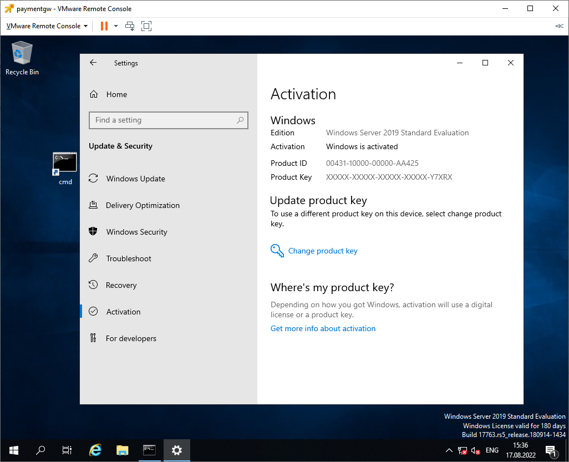Open the VMware Remote Console dropdown menu

(x=47, y=26)
